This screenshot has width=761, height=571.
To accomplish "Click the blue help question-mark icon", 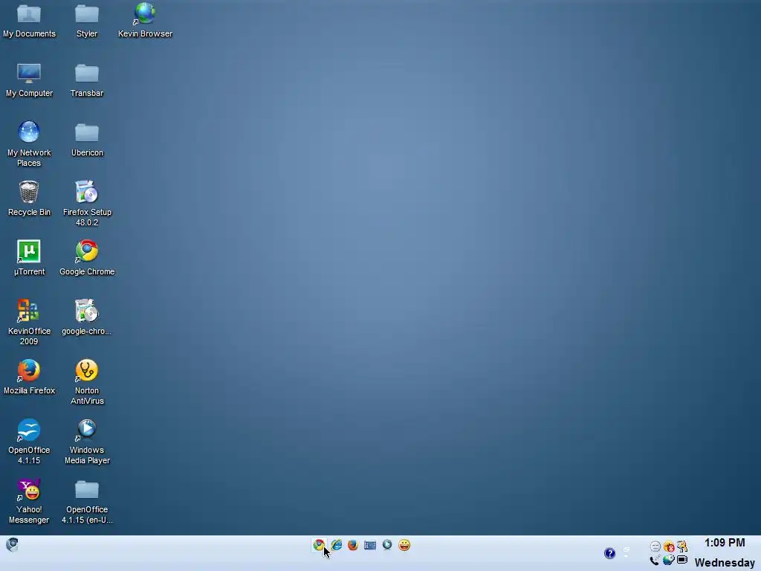I will (609, 553).
